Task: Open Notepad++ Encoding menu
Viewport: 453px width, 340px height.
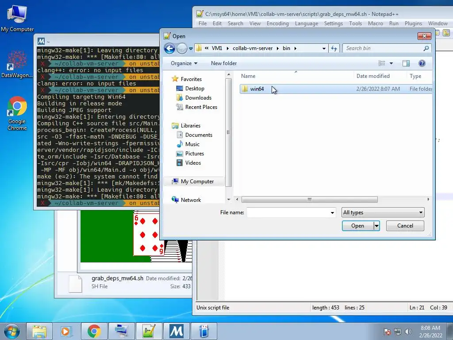Action: [x=278, y=23]
